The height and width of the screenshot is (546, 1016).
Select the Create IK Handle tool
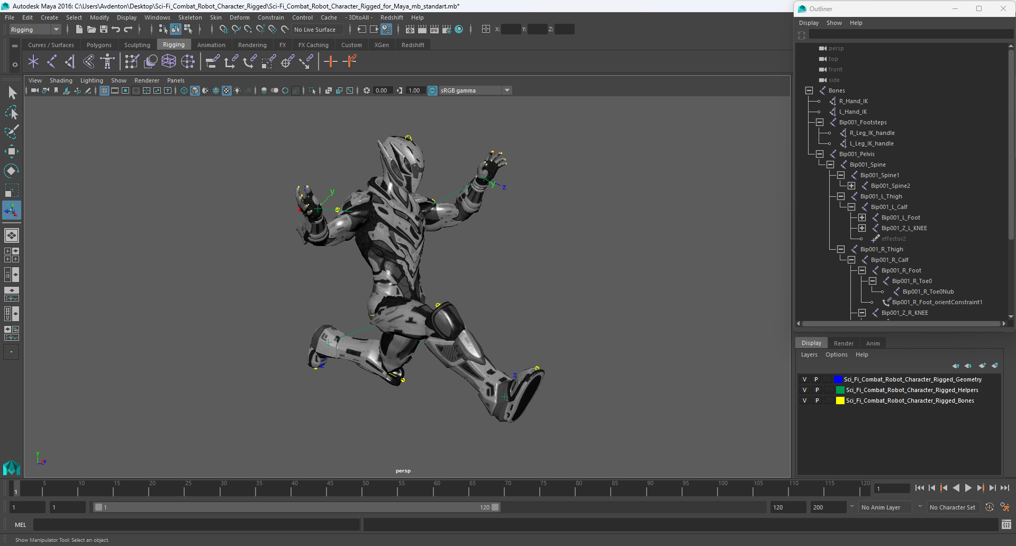[x=70, y=61]
